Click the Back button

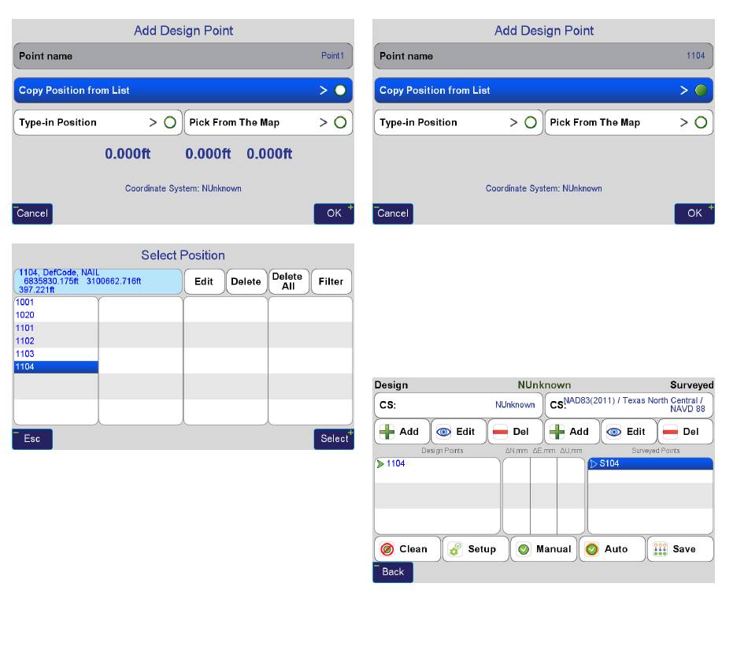tap(392, 572)
